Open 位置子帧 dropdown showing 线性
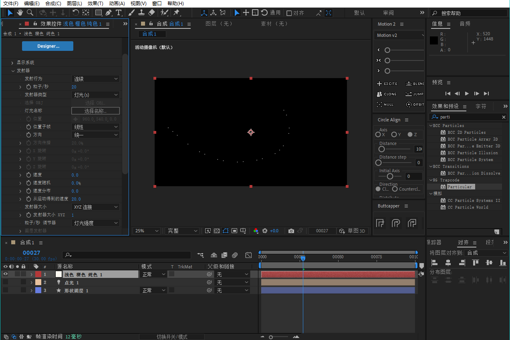 coord(95,127)
